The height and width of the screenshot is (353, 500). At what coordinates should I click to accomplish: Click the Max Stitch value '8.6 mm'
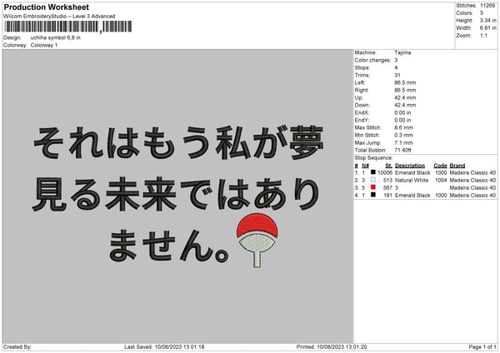click(403, 127)
